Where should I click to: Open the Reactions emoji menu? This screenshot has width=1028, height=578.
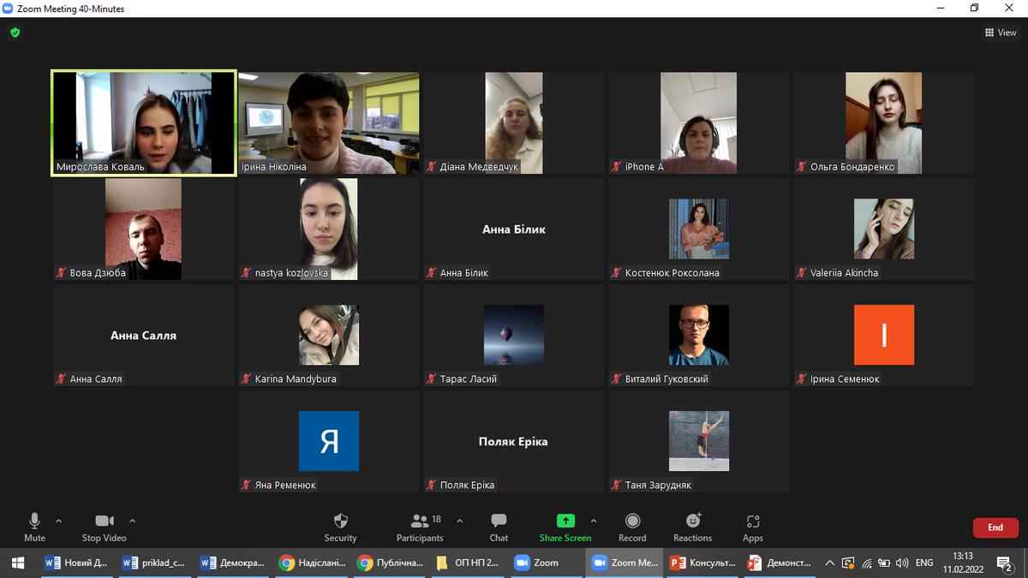tap(692, 527)
